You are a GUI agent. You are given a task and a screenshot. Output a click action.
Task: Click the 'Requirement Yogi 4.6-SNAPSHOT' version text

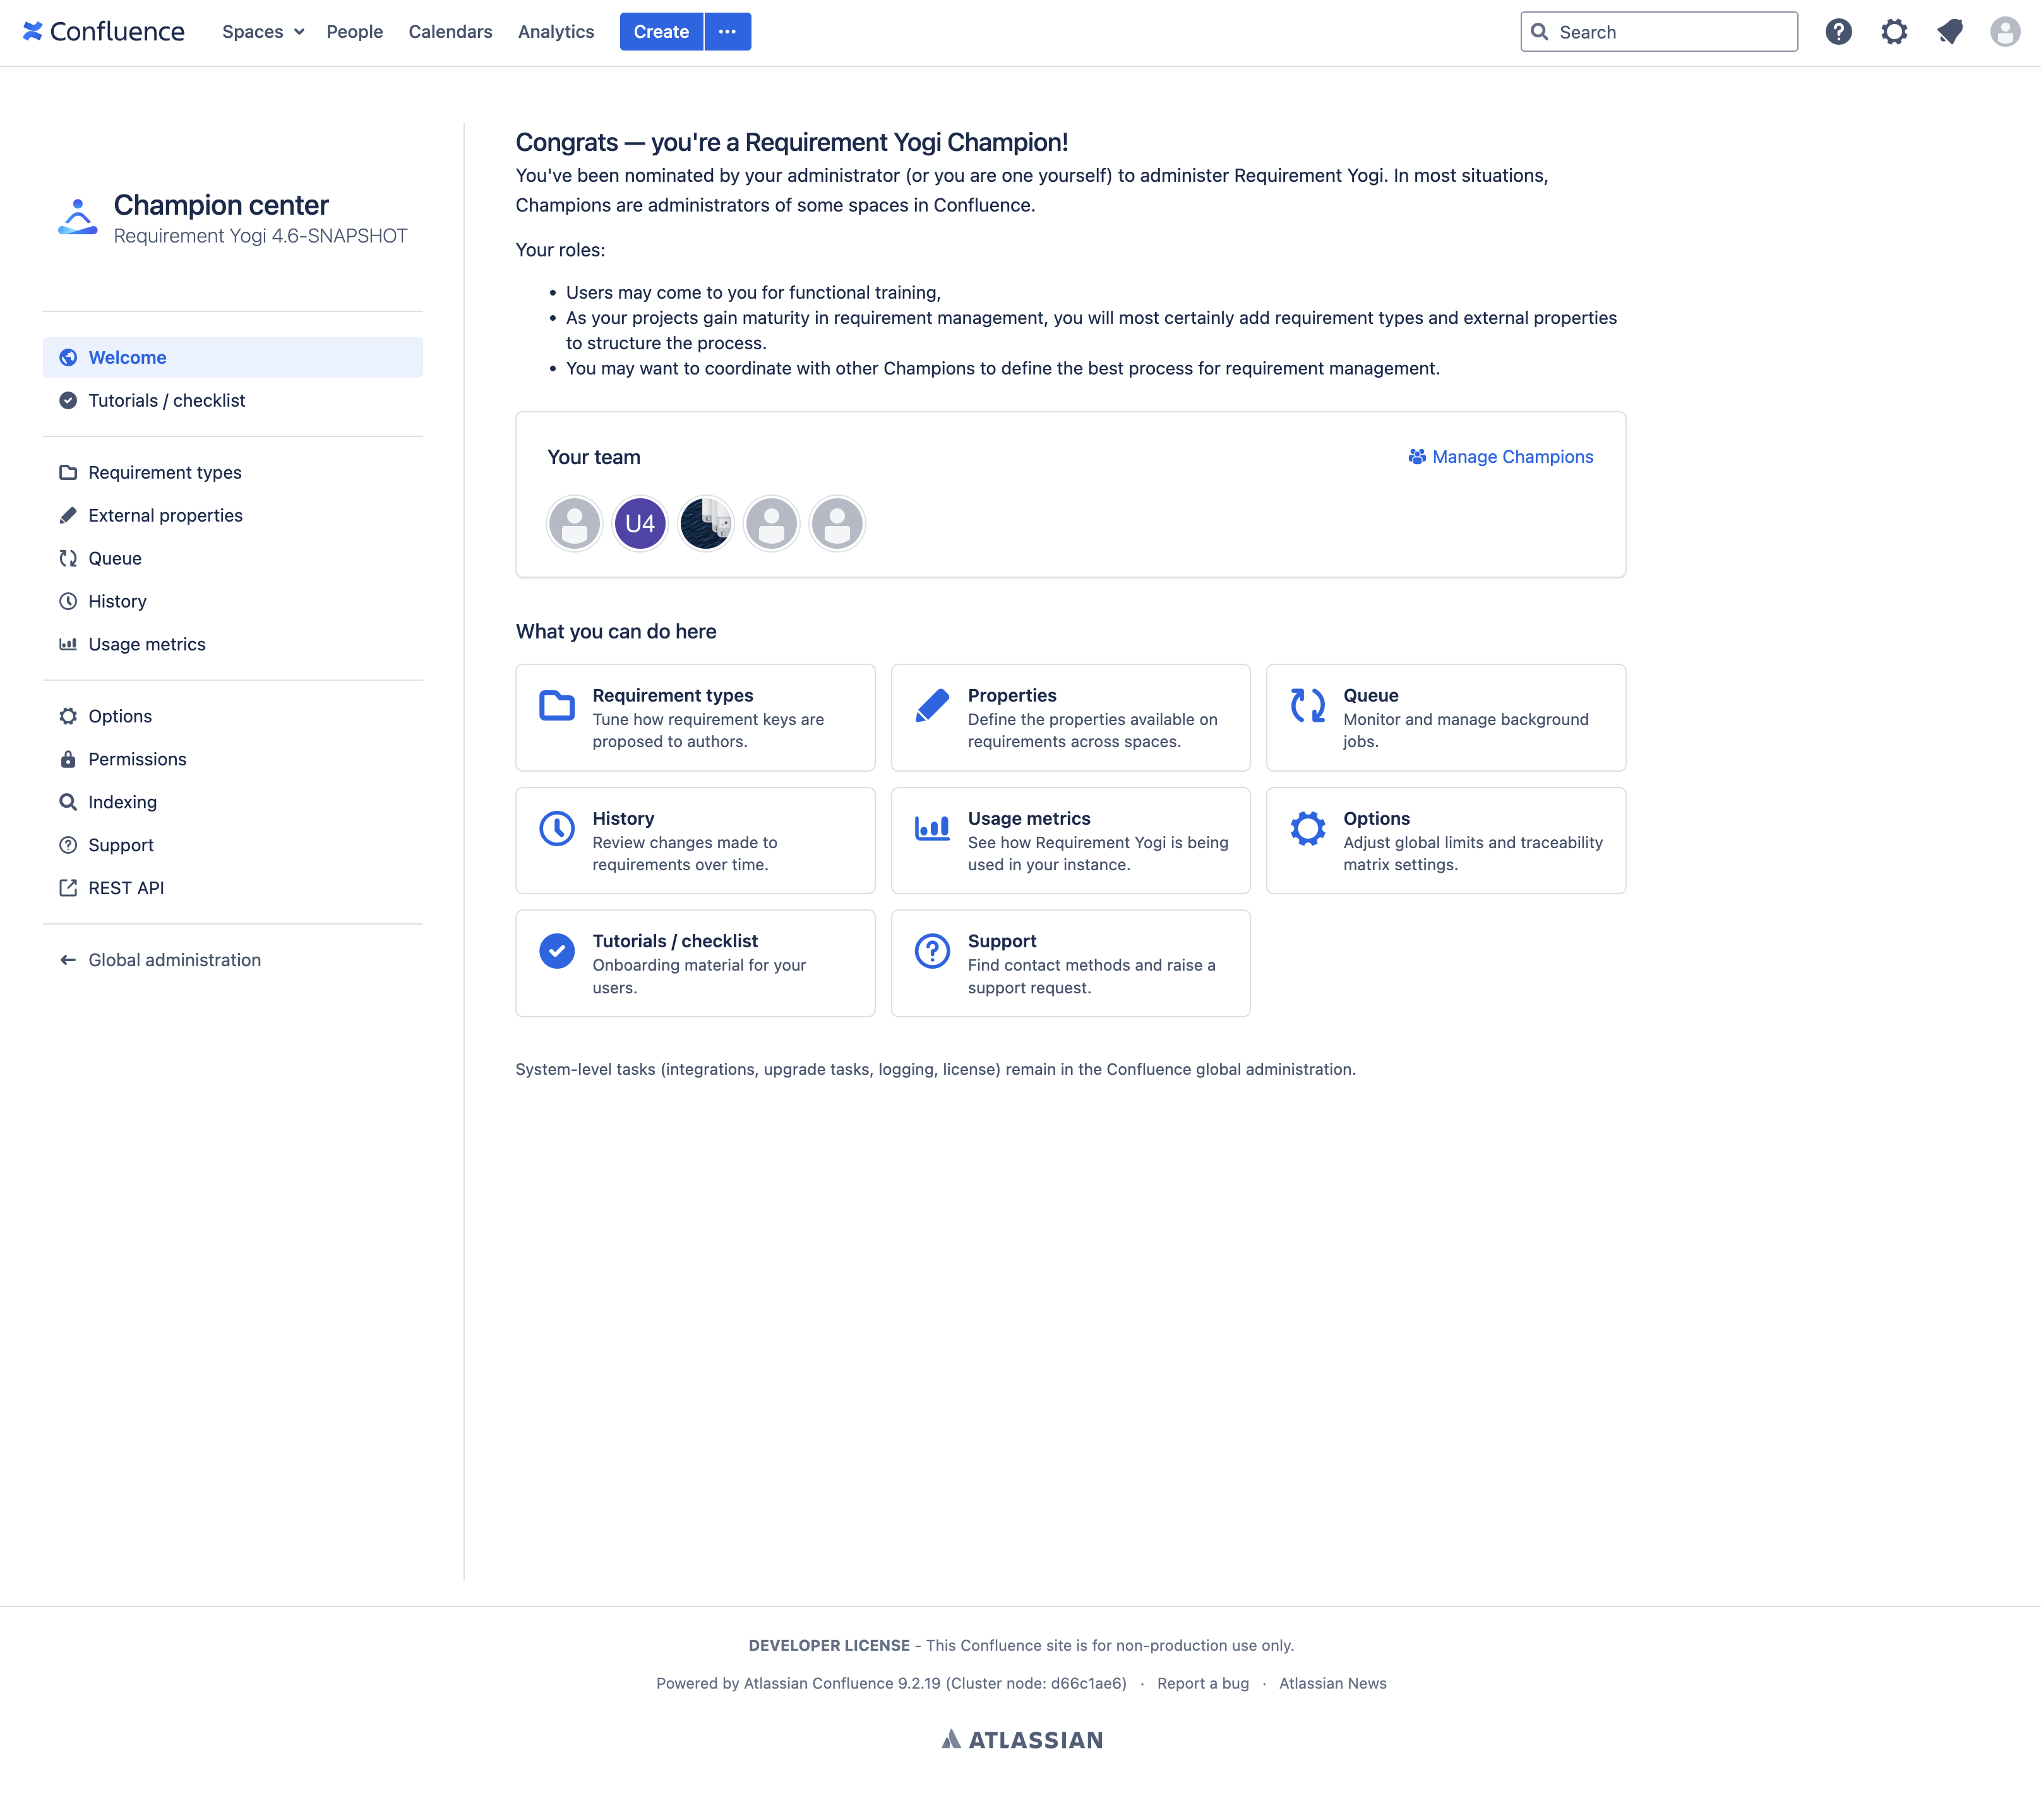click(x=261, y=236)
